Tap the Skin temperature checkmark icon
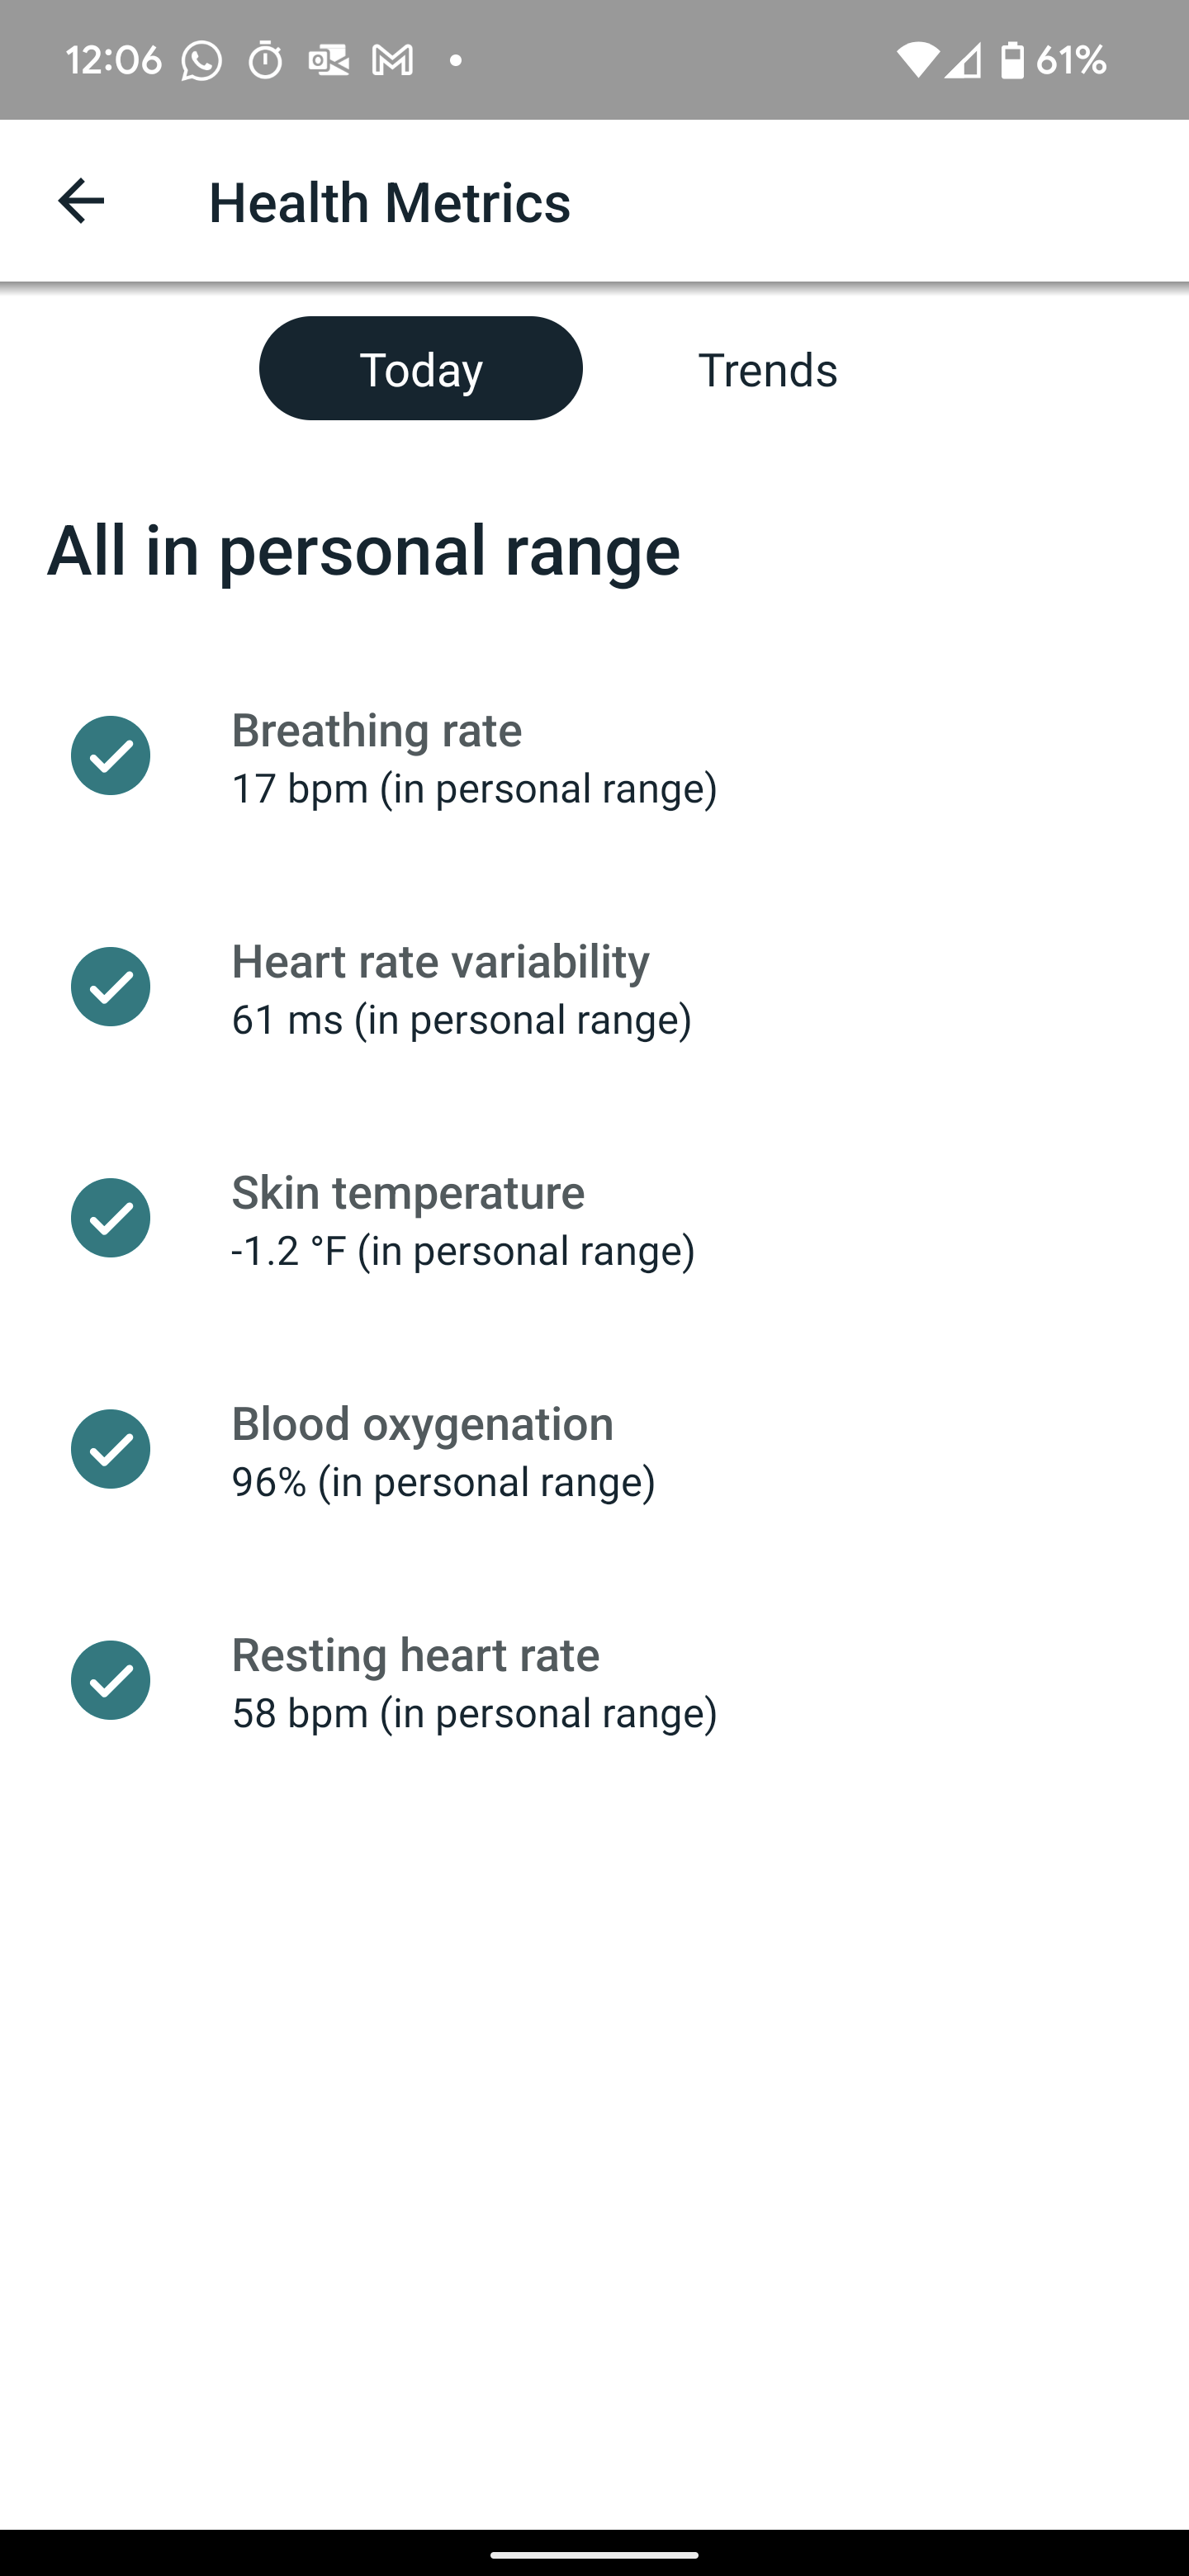Viewport: 1189px width, 2576px height. 111,1218
